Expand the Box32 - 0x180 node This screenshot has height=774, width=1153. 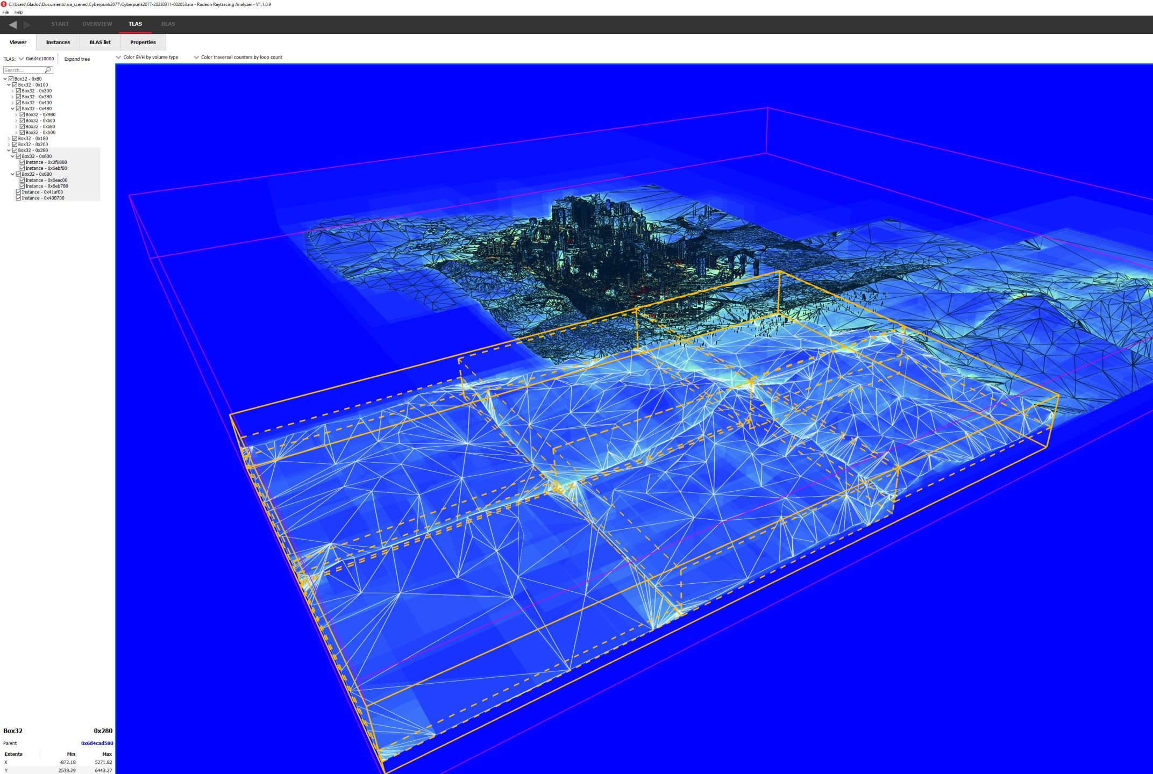click(x=9, y=139)
